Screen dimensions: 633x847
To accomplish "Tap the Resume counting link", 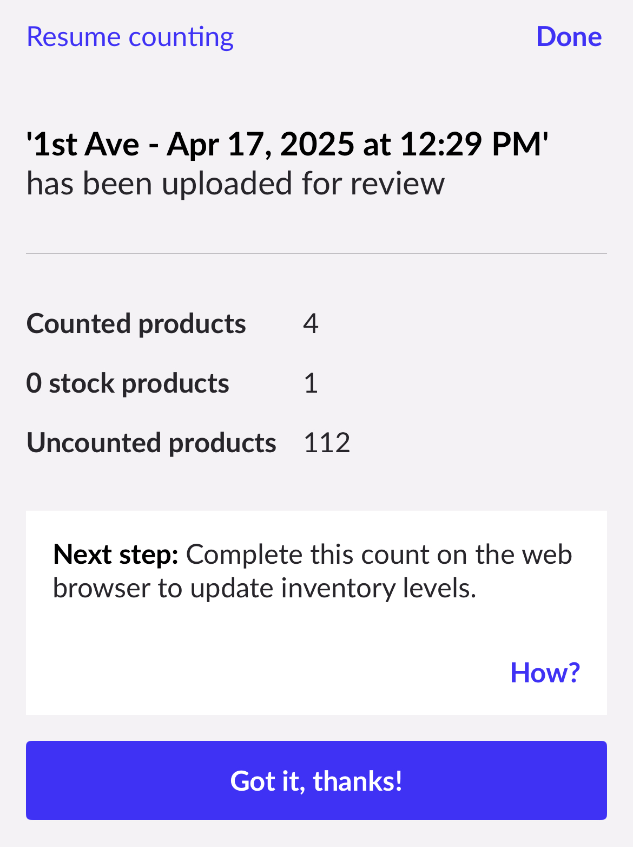I will (130, 37).
